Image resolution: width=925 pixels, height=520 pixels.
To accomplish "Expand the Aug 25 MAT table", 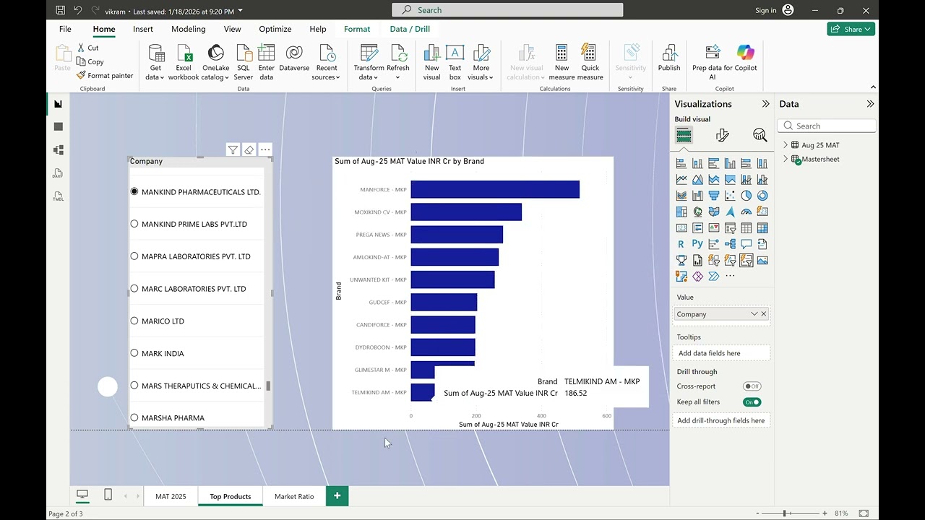I will tap(786, 145).
